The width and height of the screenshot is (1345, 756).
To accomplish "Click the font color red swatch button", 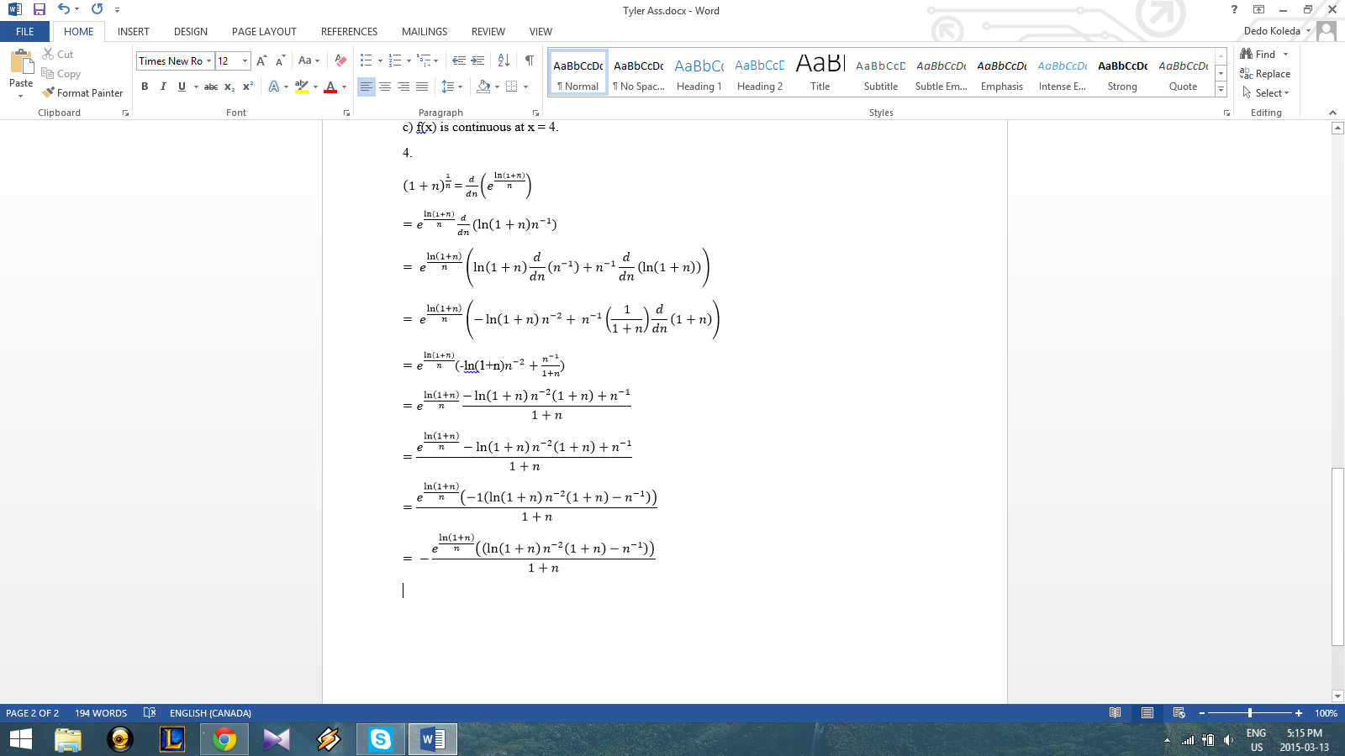I will click(x=330, y=87).
